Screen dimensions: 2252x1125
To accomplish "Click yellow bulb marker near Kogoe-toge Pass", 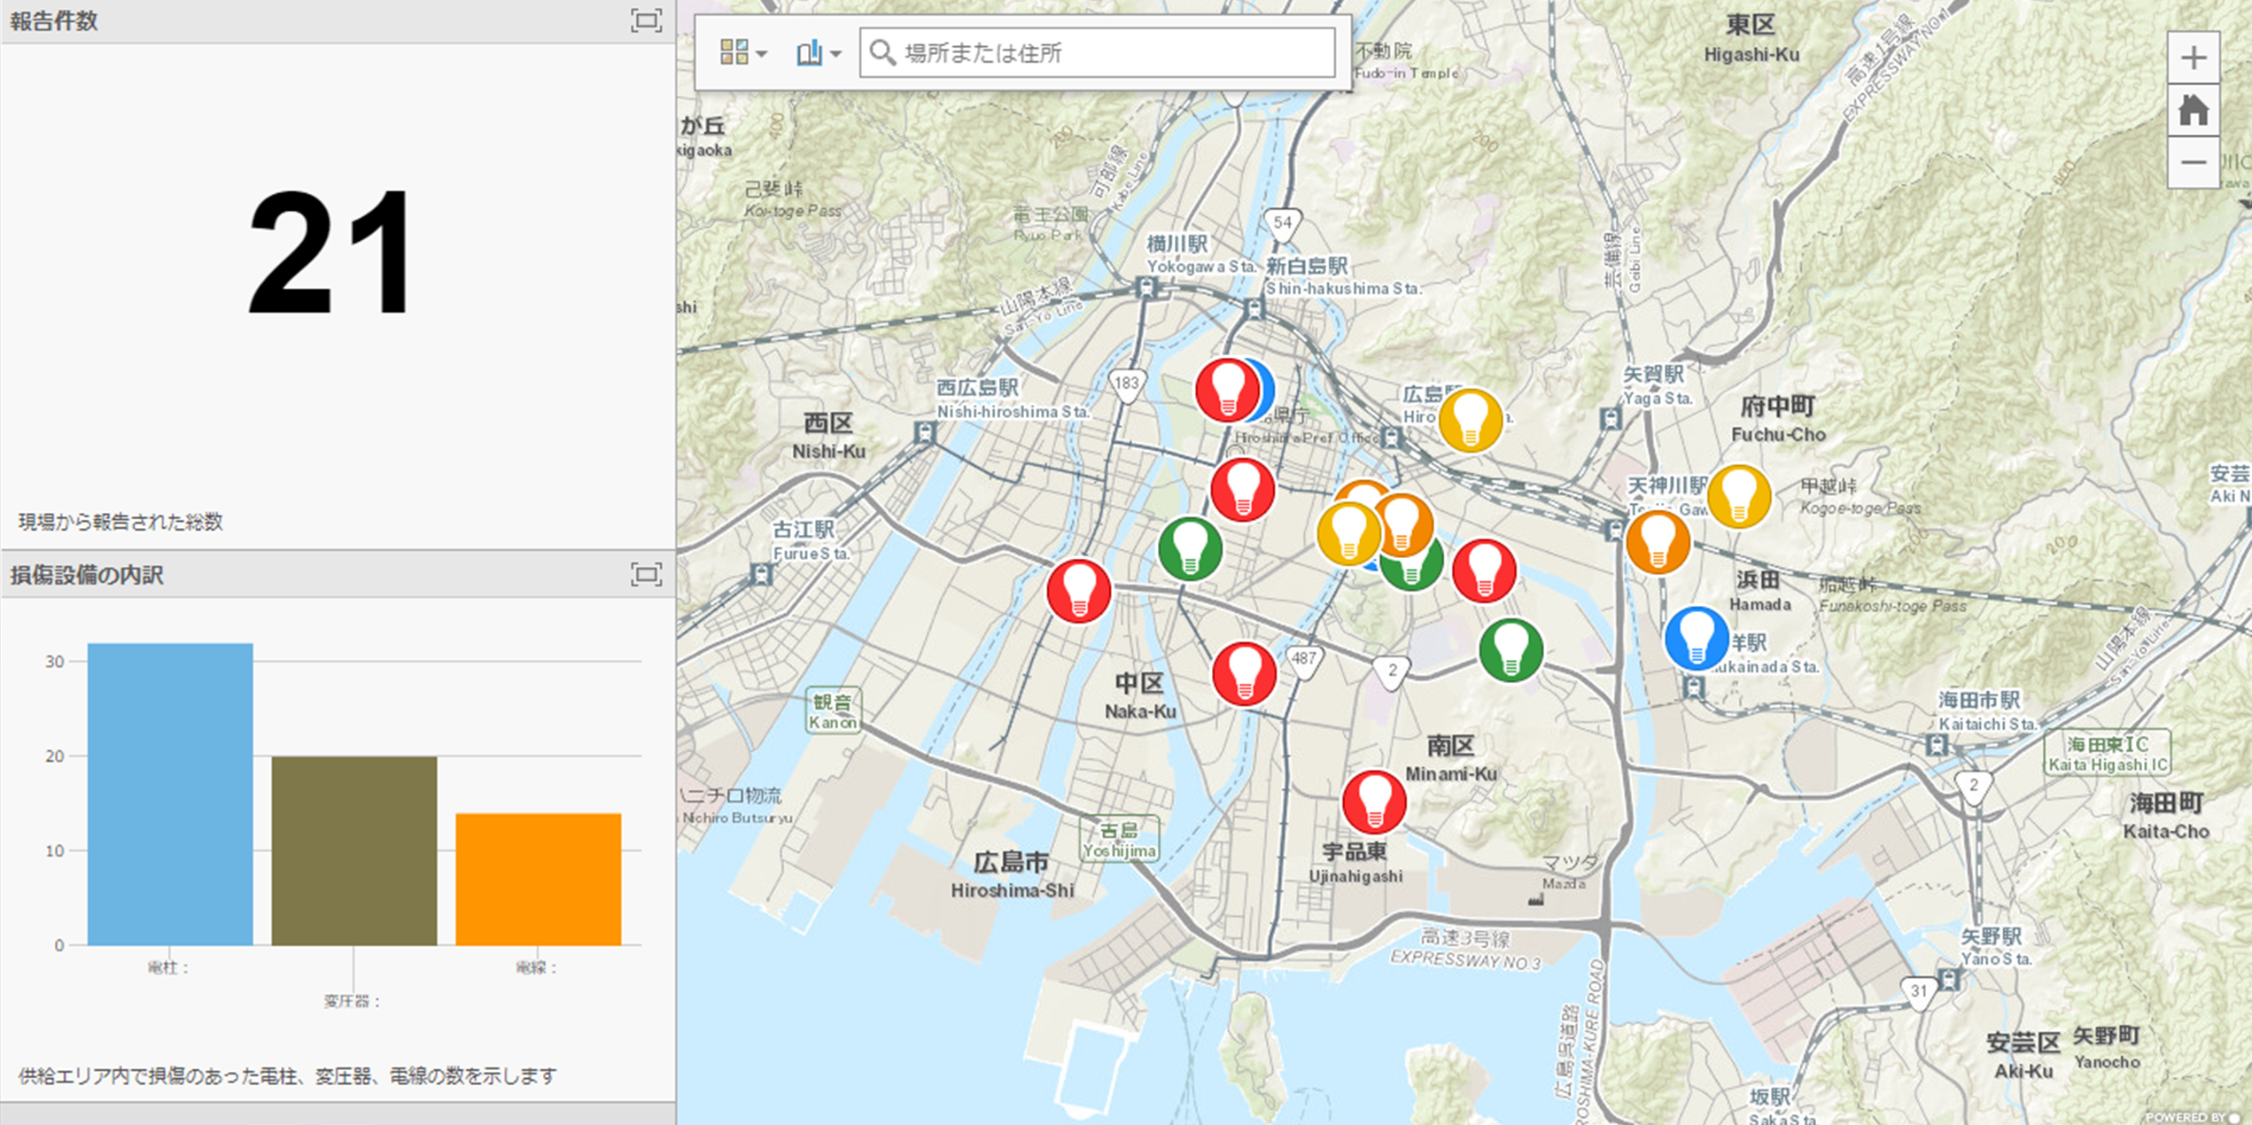I will click(x=1738, y=496).
